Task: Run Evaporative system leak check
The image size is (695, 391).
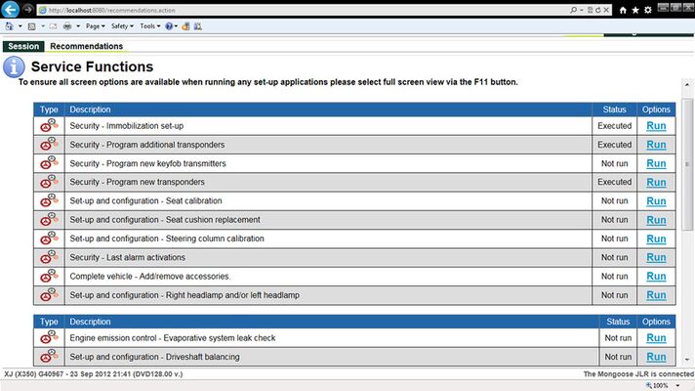Action: click(656, 338)
